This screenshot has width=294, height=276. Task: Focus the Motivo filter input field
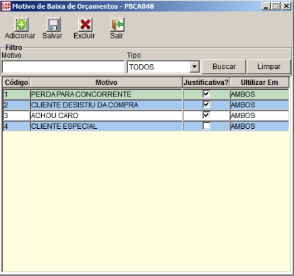click(63, 67)
